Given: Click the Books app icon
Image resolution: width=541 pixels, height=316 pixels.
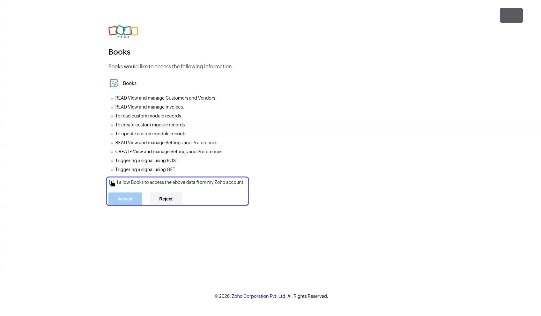Looking at the screenshot, I should pos(114,83).
